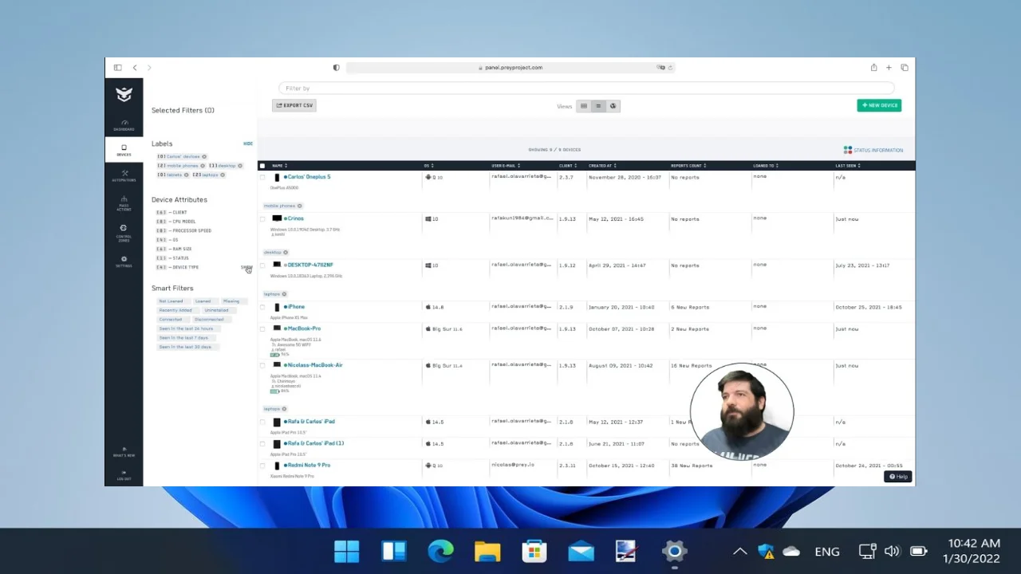Open the Dashboard sidebar section
Viewport: 1021px width, 574px height.
coord(124,125)
